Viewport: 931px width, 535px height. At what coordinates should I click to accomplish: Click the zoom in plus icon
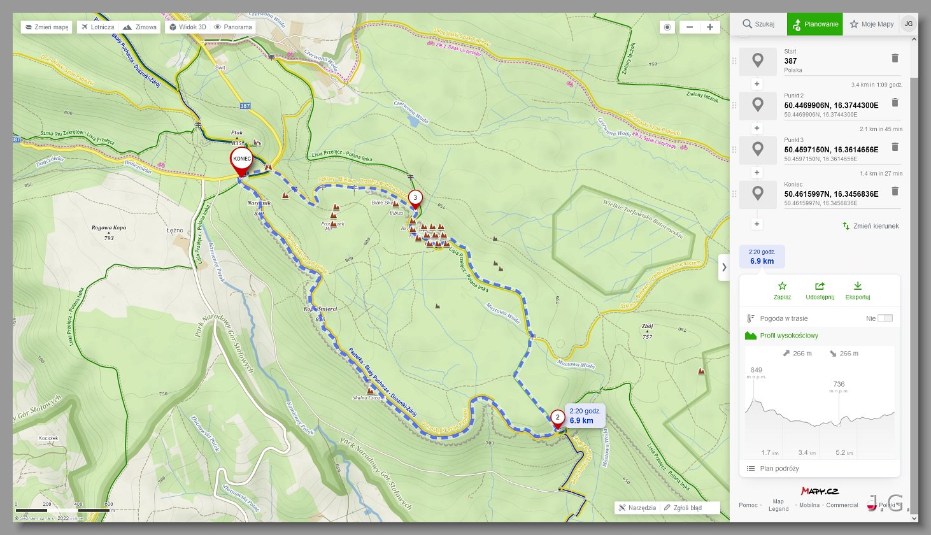click(710, 27)
